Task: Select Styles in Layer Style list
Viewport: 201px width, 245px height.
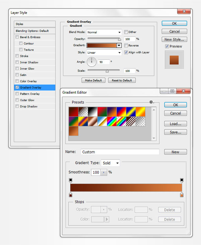Action: click(35, 24)
